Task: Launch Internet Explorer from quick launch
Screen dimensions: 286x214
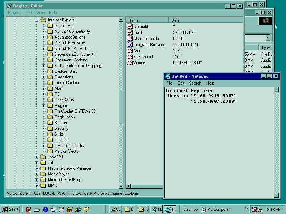Action: click(x=45, y=209)
